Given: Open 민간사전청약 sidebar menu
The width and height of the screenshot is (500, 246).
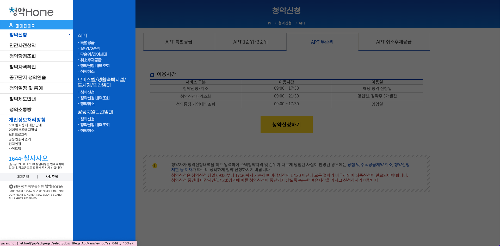Looking at the screenshot, I should pos(36,45).
